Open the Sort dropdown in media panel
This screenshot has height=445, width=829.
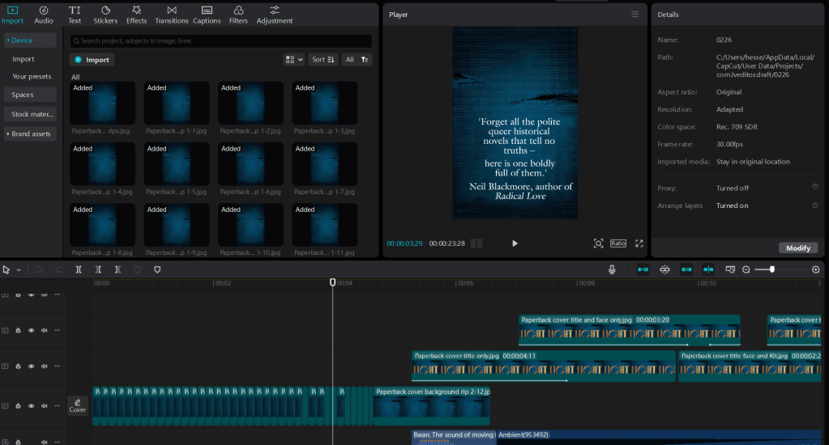(323, 60)
